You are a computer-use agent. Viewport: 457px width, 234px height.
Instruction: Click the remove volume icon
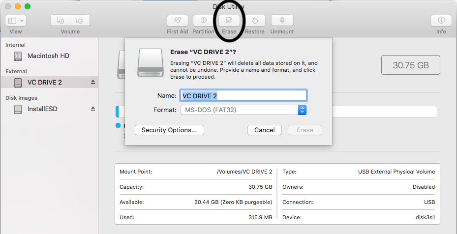[x=80, y=20]
